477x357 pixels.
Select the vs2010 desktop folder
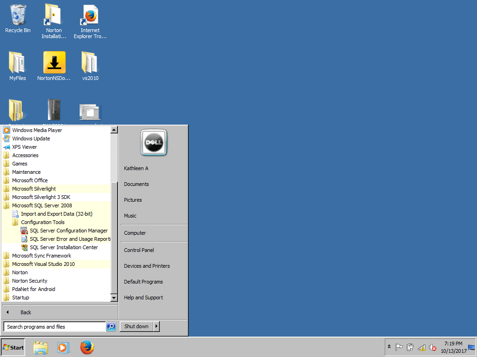coord(90,66)
